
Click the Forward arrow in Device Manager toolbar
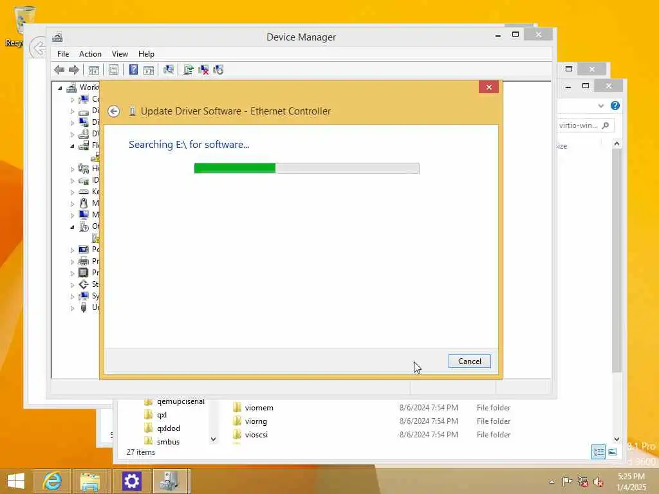pyautogui.click(x=74, y=69)
